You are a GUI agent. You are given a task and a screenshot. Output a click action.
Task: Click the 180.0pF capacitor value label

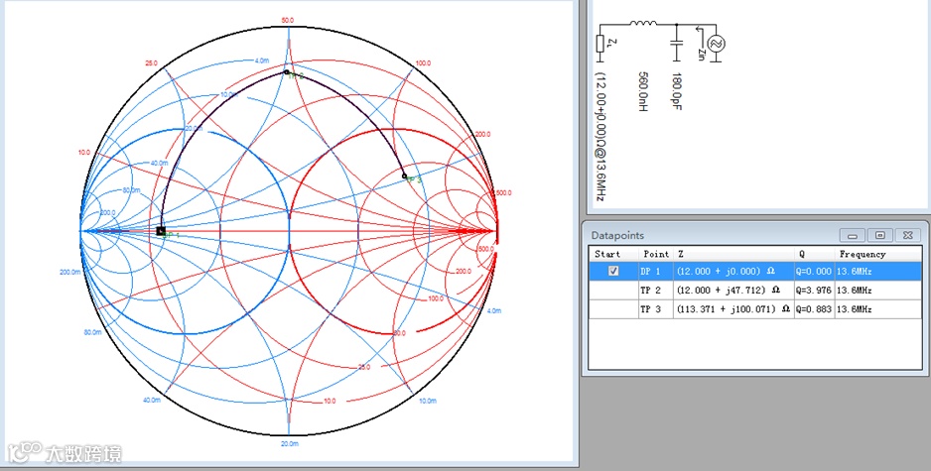click(676, 92)
